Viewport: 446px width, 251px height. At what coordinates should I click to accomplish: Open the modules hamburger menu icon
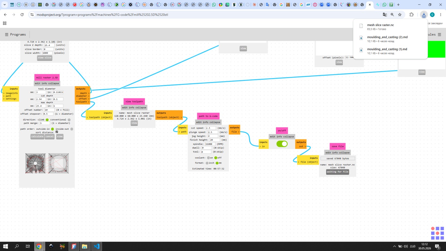[440, 35]
